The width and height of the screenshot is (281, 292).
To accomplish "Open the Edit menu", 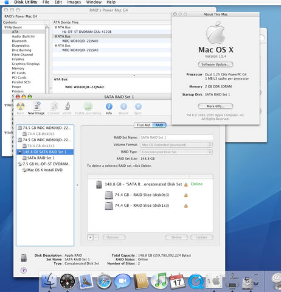I will (58, 2).
